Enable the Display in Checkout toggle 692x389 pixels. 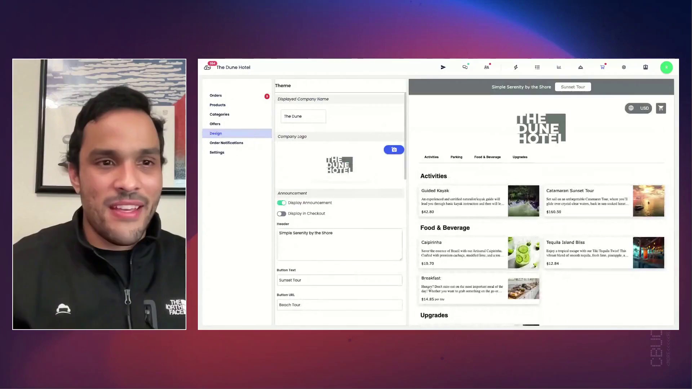coord(281,214)
